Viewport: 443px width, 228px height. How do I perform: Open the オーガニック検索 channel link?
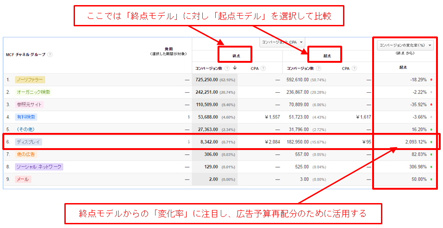(33, 92)
